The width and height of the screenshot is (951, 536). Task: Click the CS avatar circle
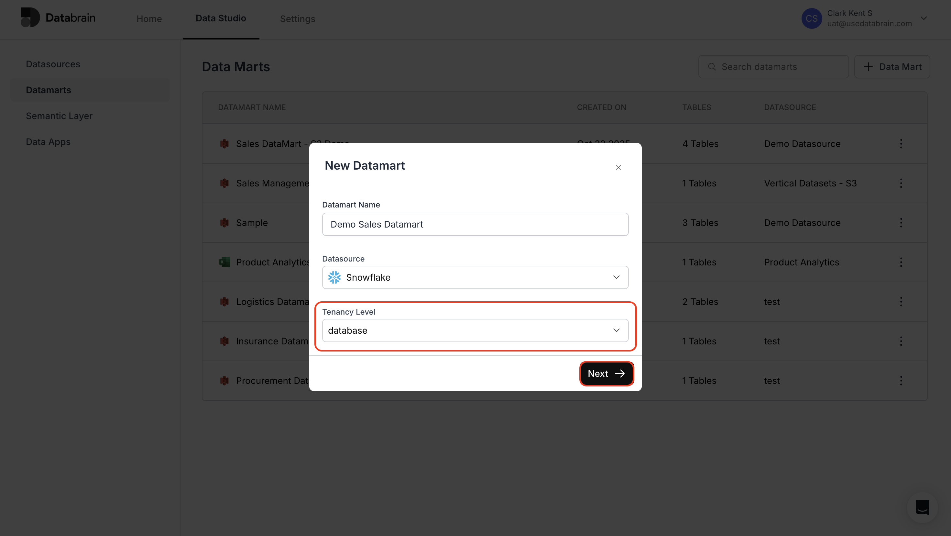[x=812, y=18]
